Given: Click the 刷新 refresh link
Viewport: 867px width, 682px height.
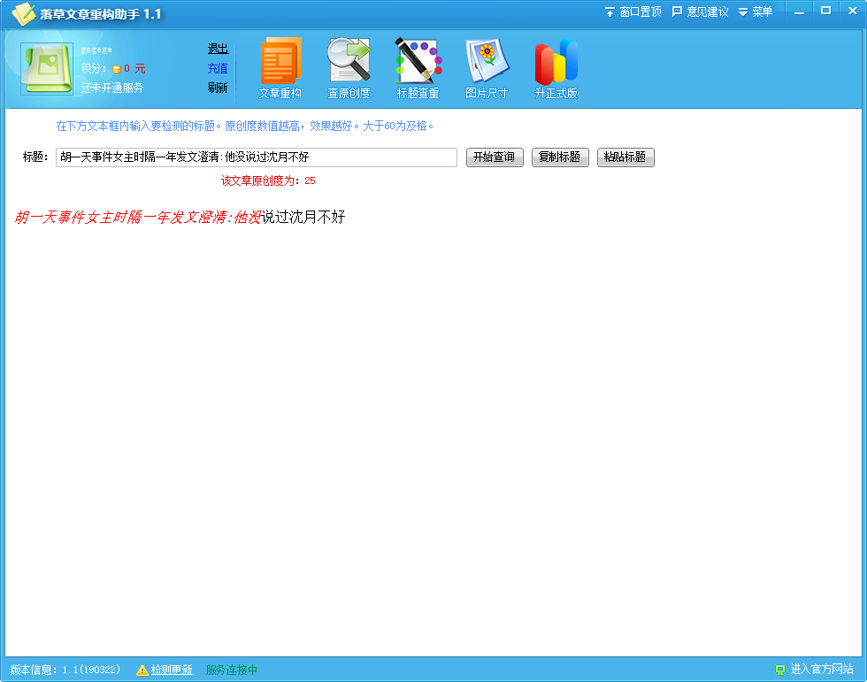Looking at the screenshot, I should (x=218, y=88).
